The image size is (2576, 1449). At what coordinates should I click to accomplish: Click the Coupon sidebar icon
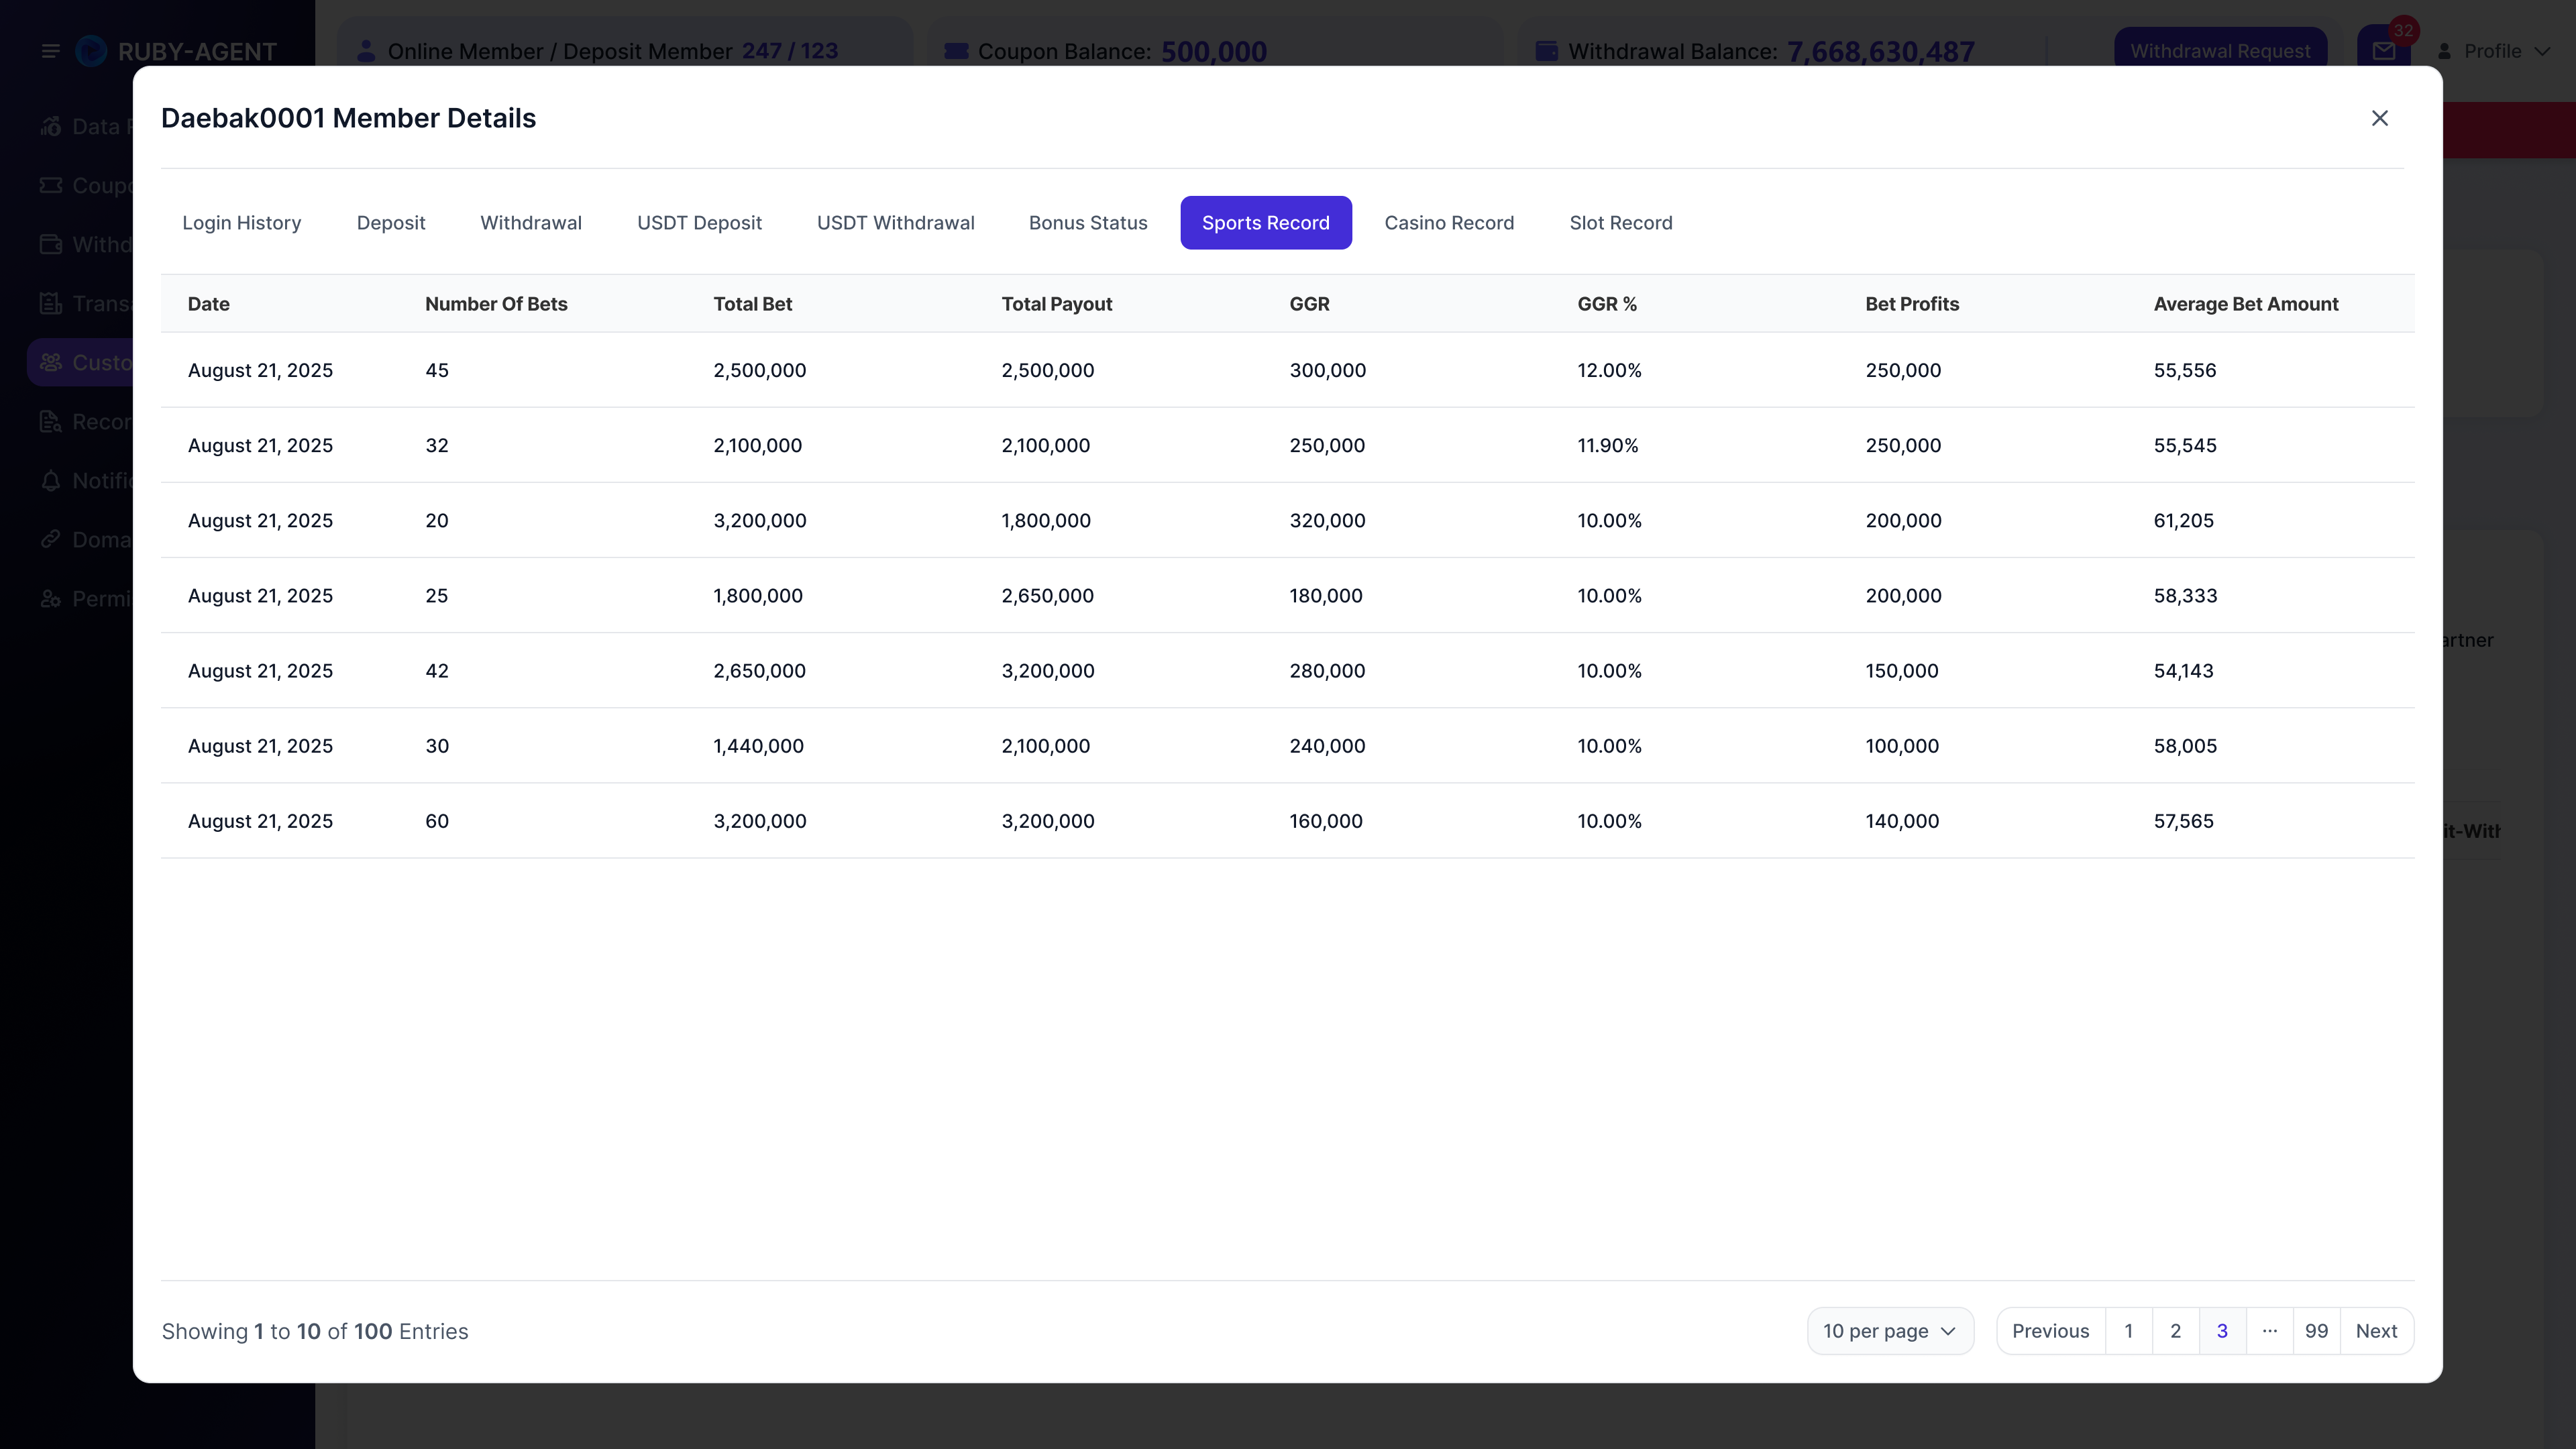tap(51, 185)
